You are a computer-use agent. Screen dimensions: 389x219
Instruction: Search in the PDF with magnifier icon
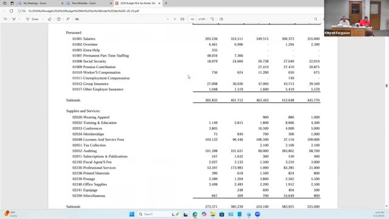(x=315, y=19)
